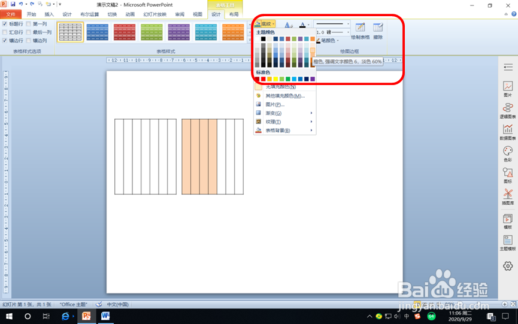The width and height of the screenshot is (518, 324).
Task: Apply the red table style thumbnail
Action: point(125,32)
